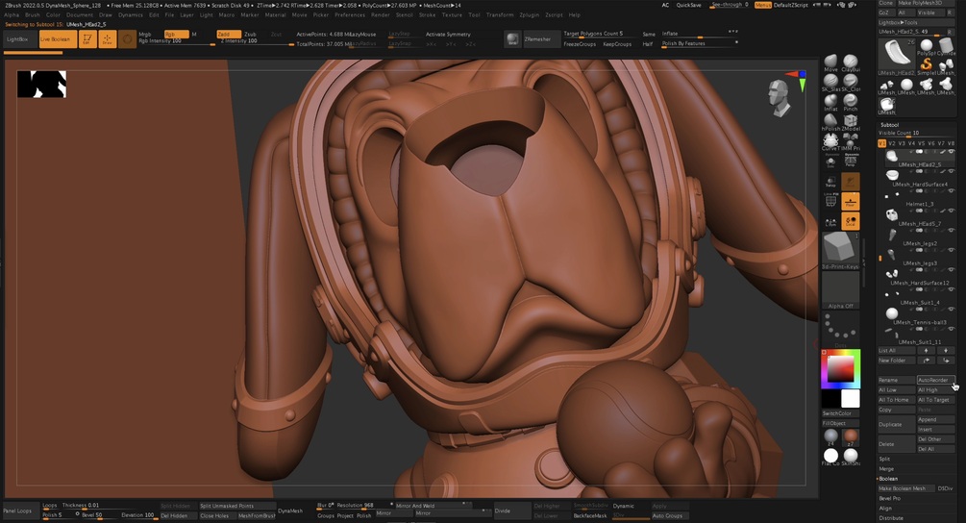This screenshot has height=523, width=966.
Task: Open the Render menu
Action: (380, 14)
